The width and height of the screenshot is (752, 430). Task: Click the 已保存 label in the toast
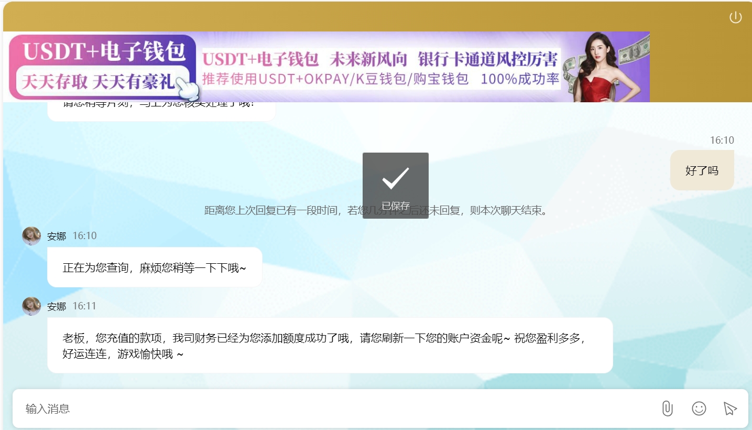395,206
